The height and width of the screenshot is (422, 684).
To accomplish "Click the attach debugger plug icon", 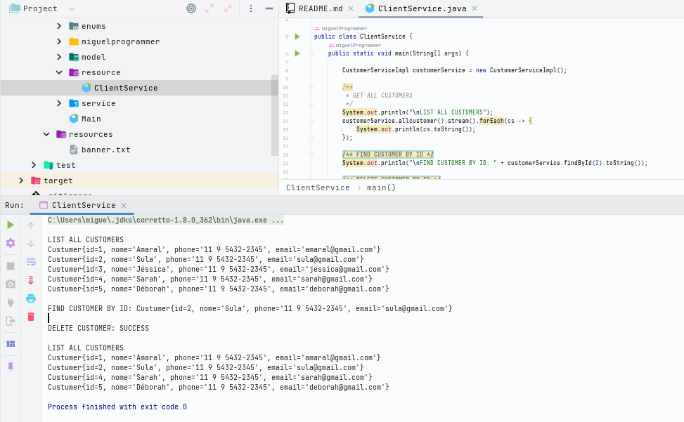I will point(11,302).
